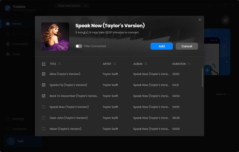
Task: Click the test user avatar icon
Action: point(11,141)
